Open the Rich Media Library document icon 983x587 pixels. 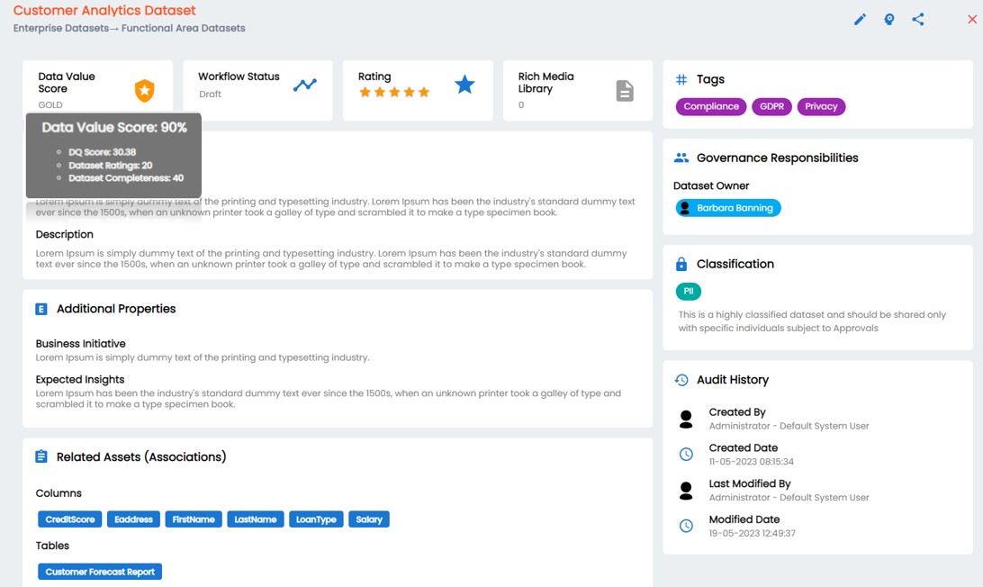627,89
